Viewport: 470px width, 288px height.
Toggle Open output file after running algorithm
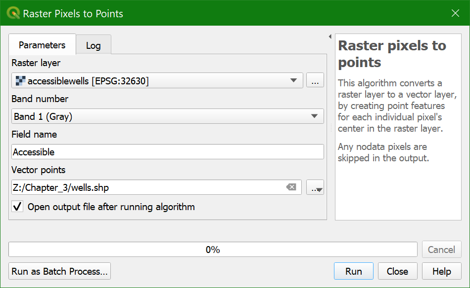point(17,207)
